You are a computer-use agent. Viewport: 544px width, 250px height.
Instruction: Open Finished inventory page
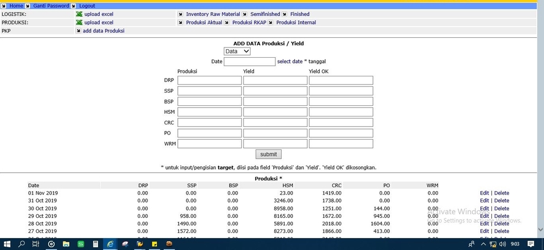coord(300,14)
